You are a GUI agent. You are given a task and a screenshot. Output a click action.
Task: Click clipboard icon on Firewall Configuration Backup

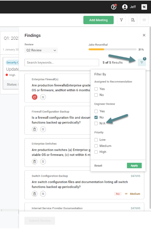(x=35, y=129)
